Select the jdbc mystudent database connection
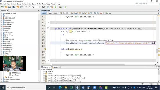Screen dimensions: 160x90 click(x=66, y=78)
